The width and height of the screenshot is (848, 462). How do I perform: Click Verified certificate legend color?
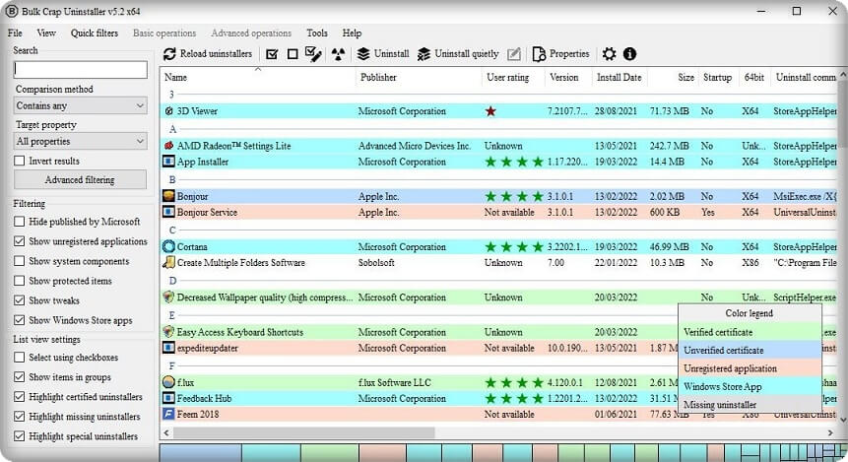750,332
